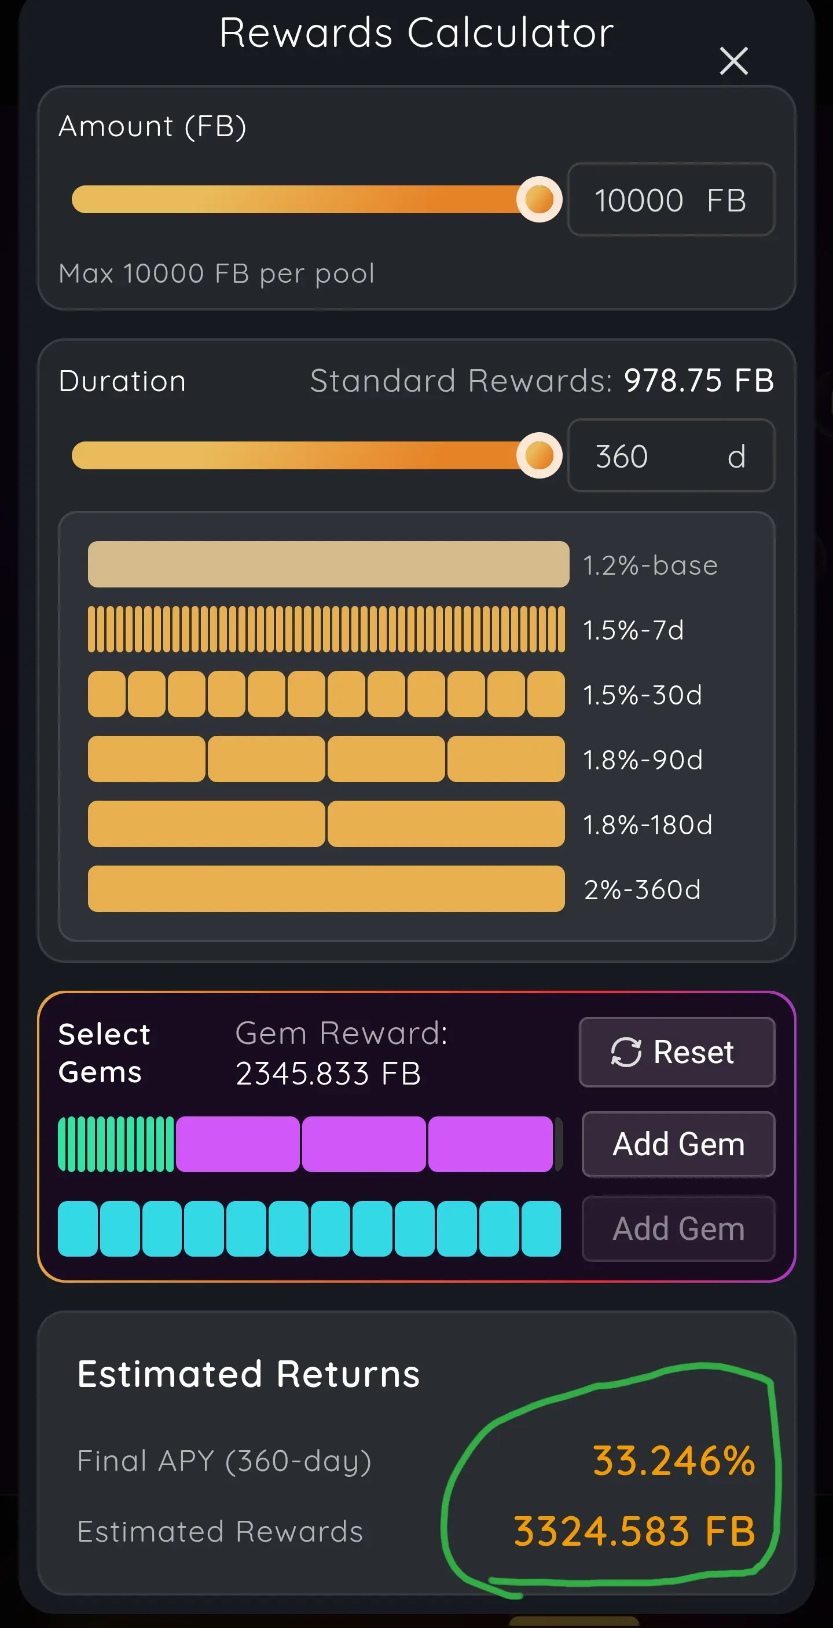Select the 1.5%-7d striped bar
833x1628 pixels.
326,629
